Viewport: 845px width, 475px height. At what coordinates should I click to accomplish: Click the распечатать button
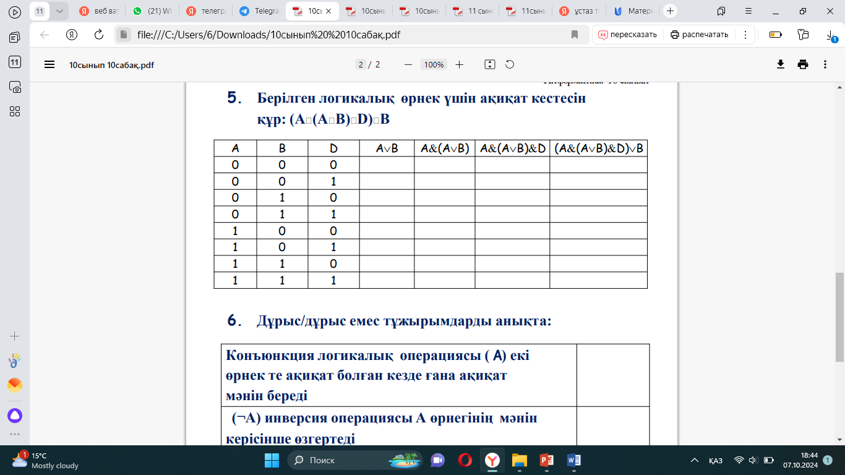point(700,35)
